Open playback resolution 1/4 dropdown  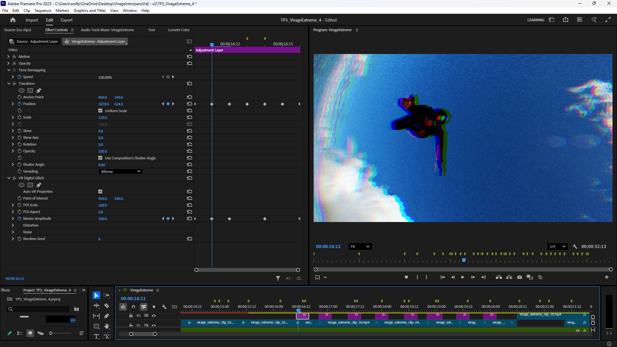(x=557, y=246)
